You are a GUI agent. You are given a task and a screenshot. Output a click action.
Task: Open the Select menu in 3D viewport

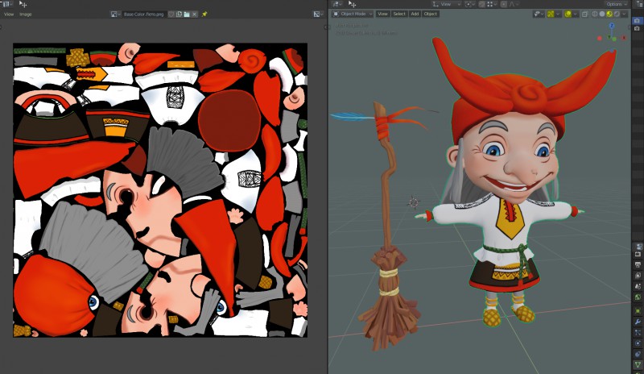(x=399, y=14)
